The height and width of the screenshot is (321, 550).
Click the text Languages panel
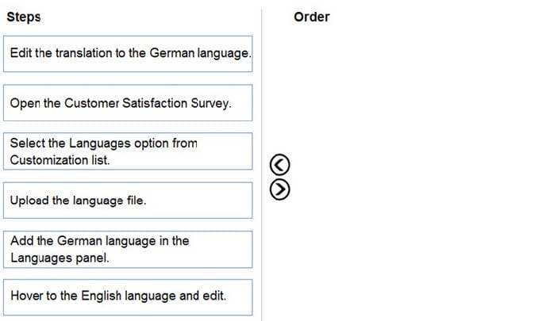[x=60, y=258]
